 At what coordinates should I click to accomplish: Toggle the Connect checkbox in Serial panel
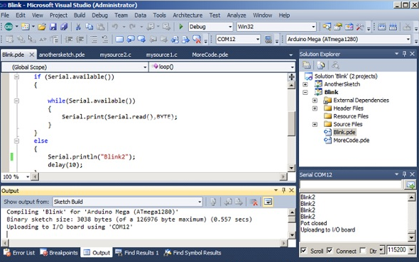[x=330, y=251]
